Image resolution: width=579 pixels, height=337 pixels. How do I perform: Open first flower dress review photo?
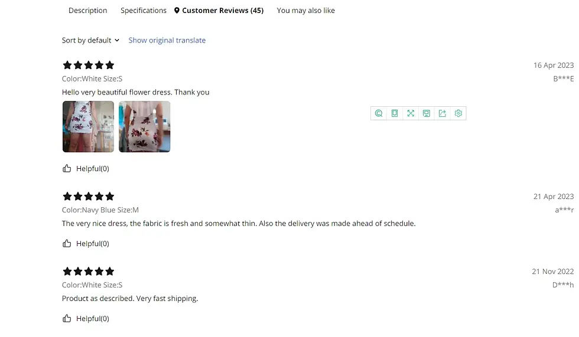(88, 126)
